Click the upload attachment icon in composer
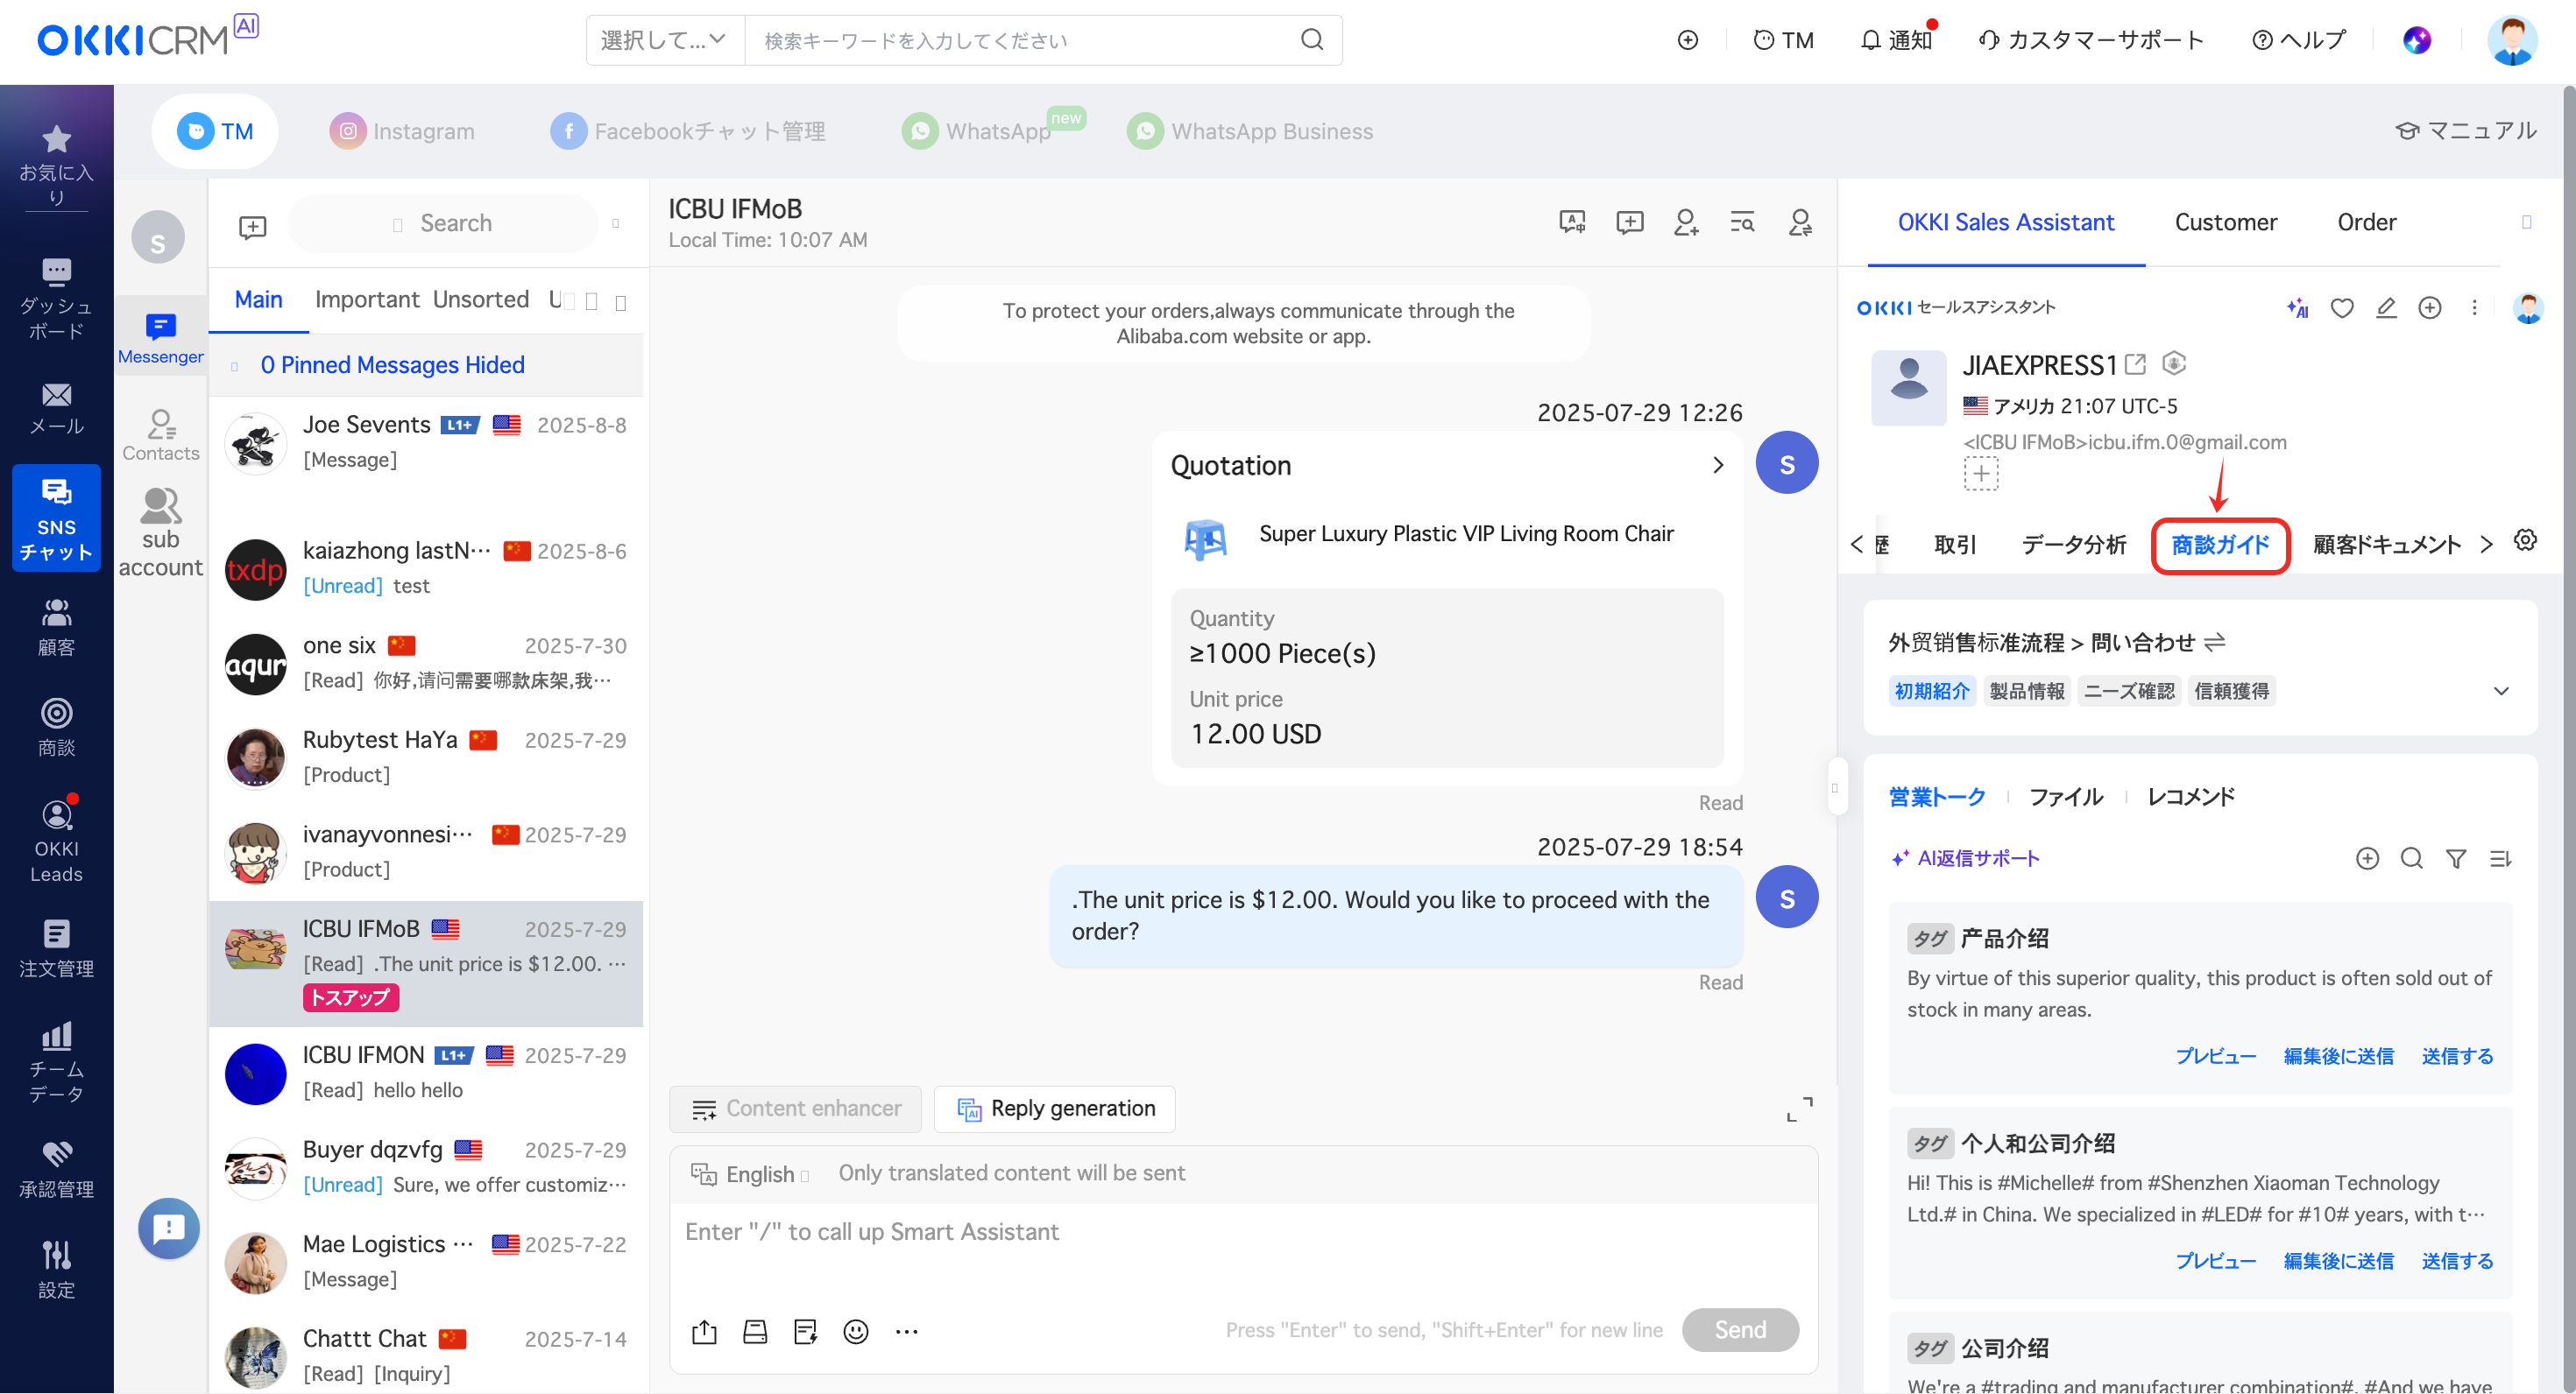Screen dimensions: 2576x1394 [x=704, y=1331]
